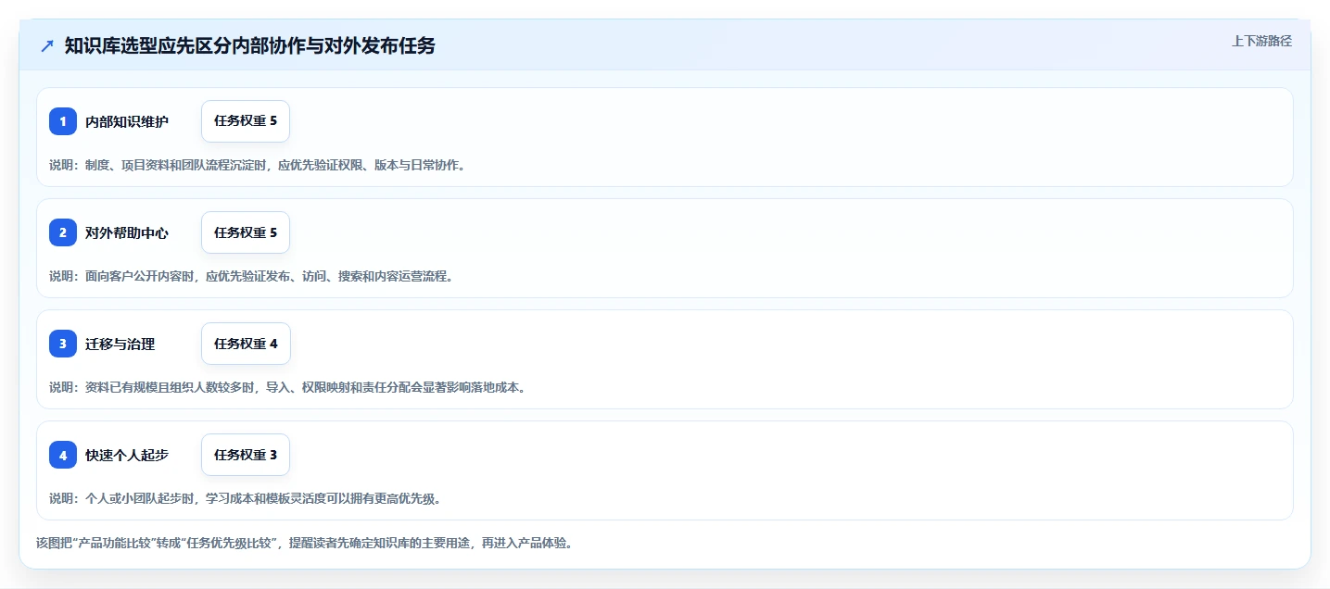
Task: Click the description starting 说明：个人或小团队起步时
Action: 245,498
